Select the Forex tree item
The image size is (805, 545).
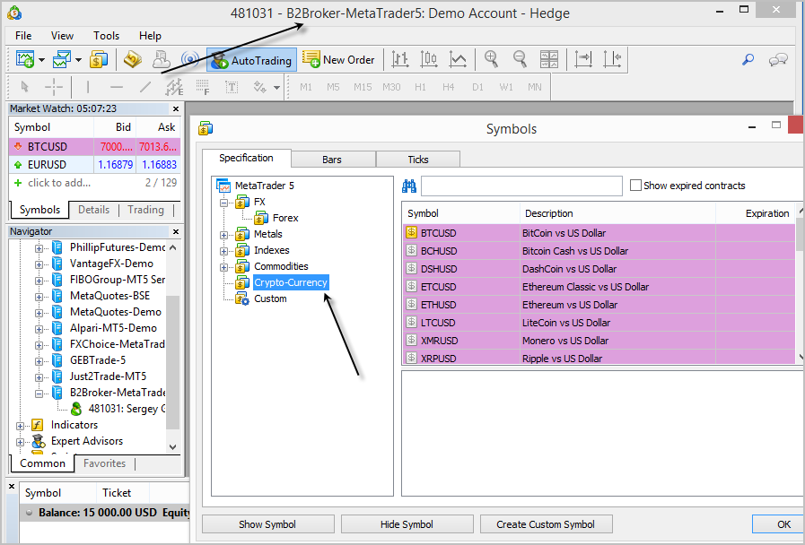coord(285,218)
